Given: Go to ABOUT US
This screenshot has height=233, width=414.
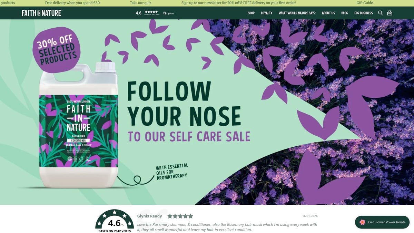Looking at the screenshot, I should tap(328, 13).
